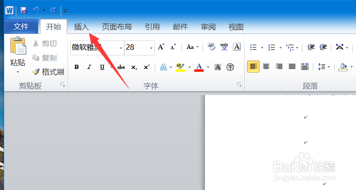This screenshot has width=356, height=190.
Task: Open the numbering library dropdown arrow
Action: click(x=281, y=47)
